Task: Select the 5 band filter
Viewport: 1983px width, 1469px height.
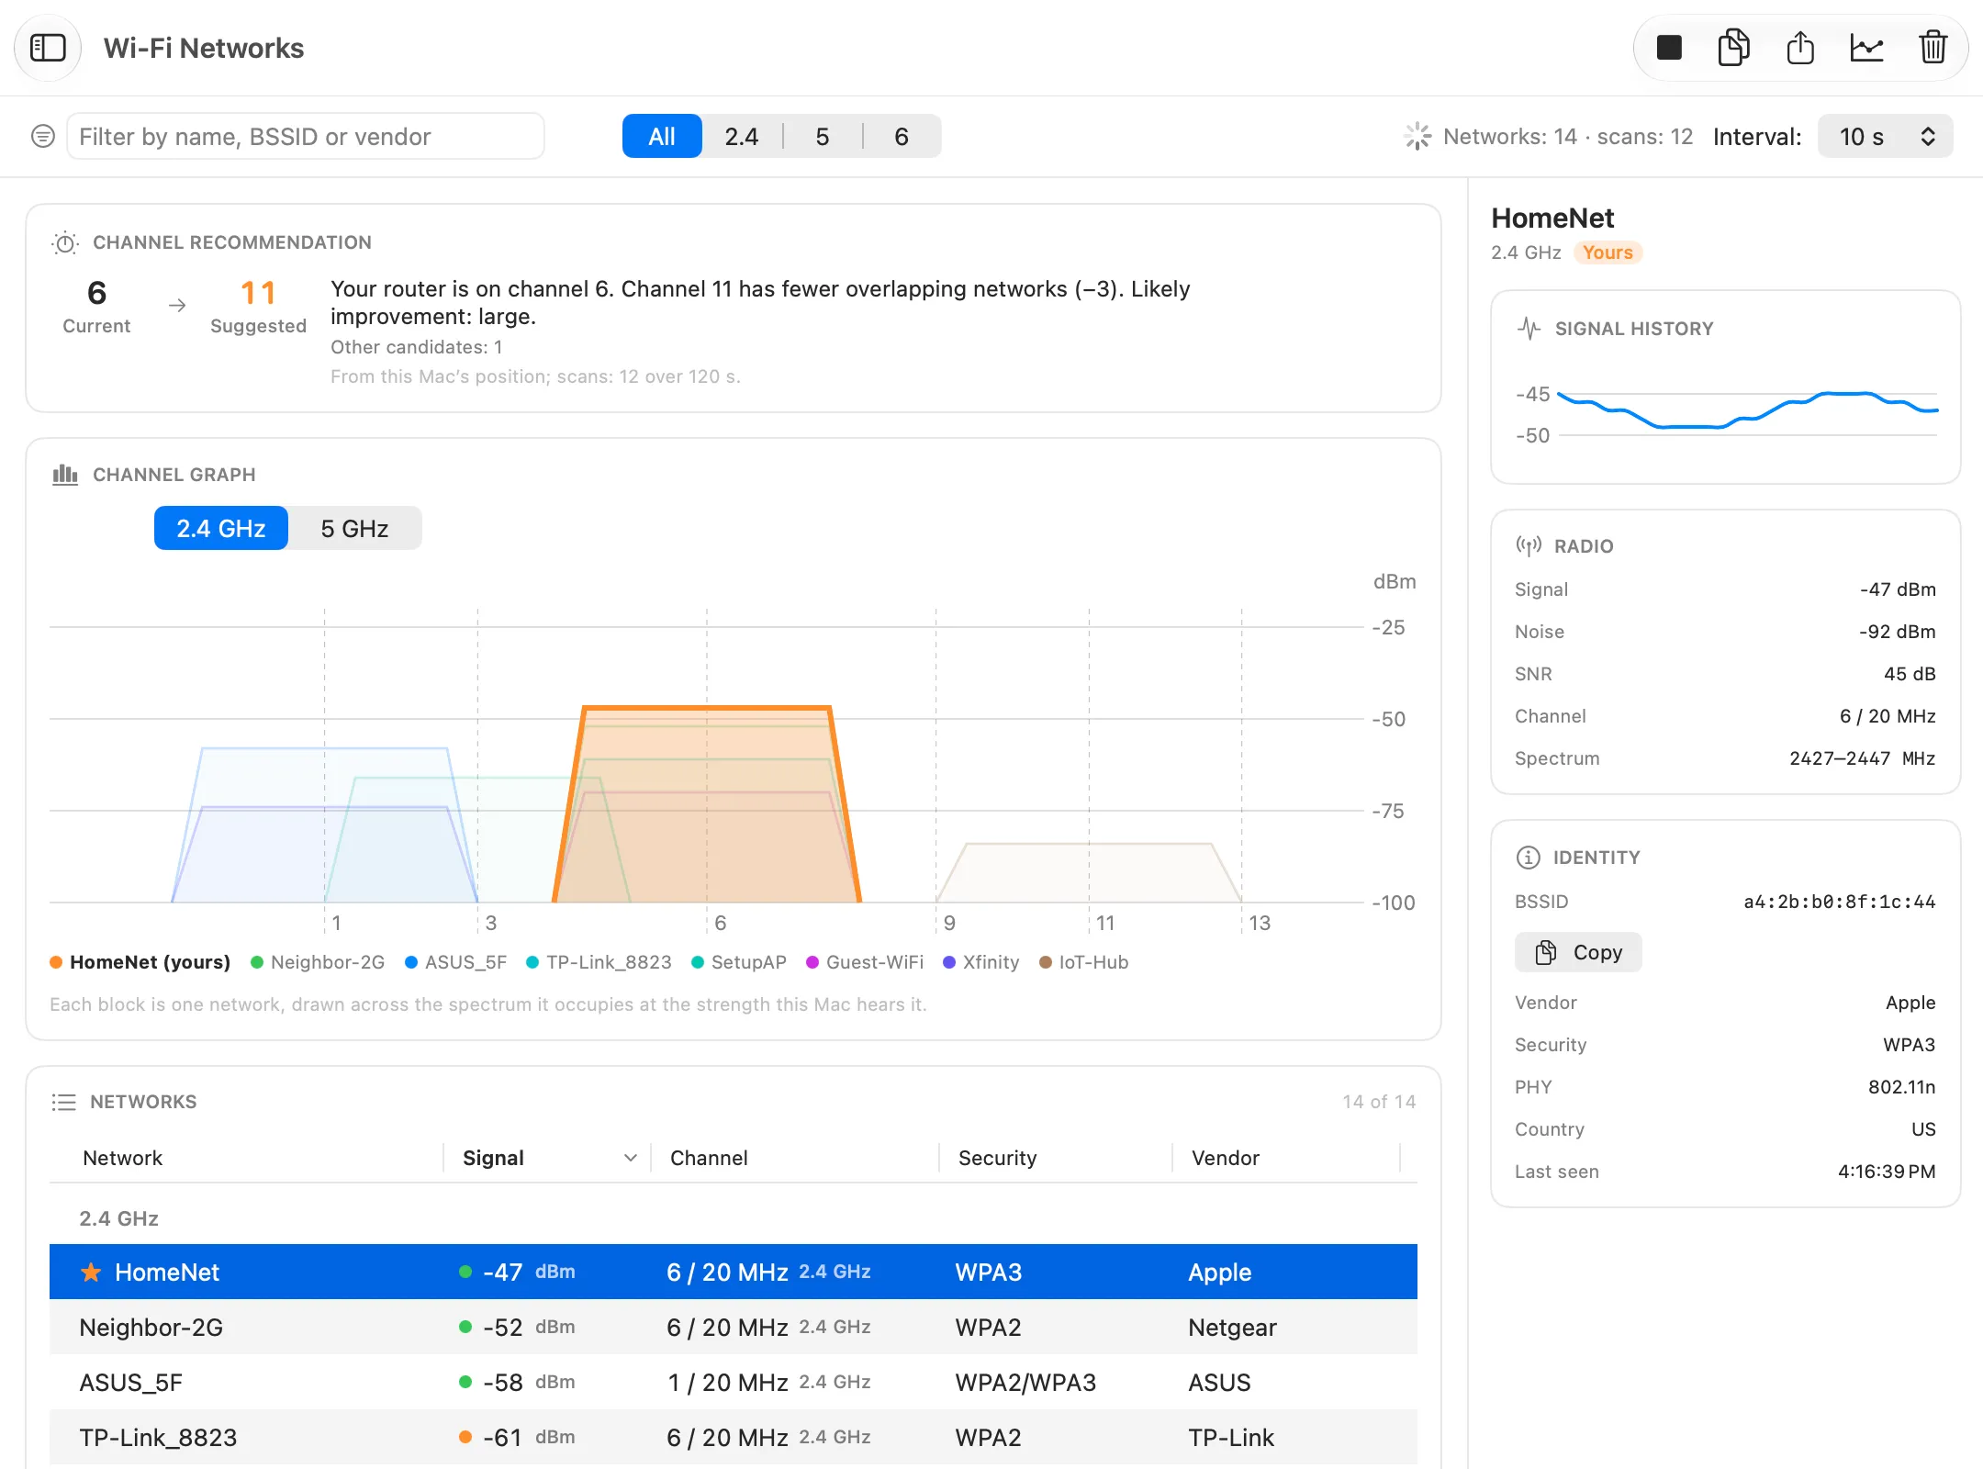Action: (823, 137)
